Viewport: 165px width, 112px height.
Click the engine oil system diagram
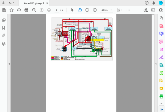82,39
